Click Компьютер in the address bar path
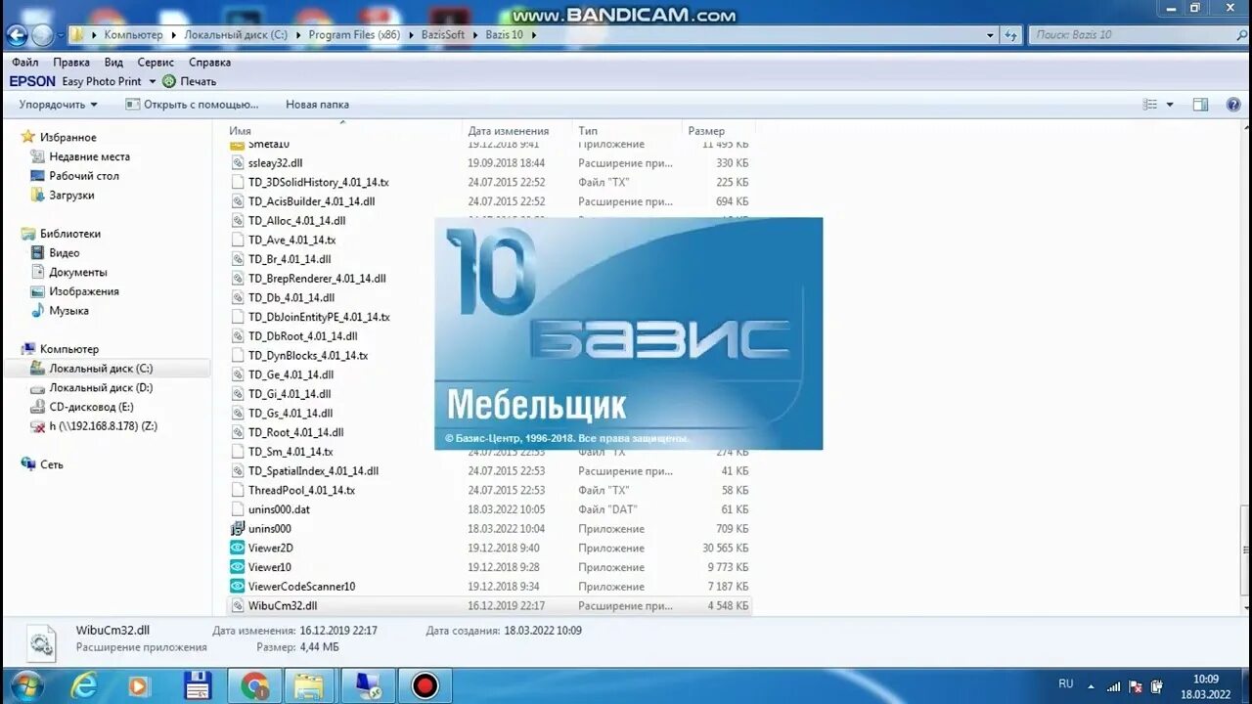This screenshot has width=1252, height=704. [133, 35]
